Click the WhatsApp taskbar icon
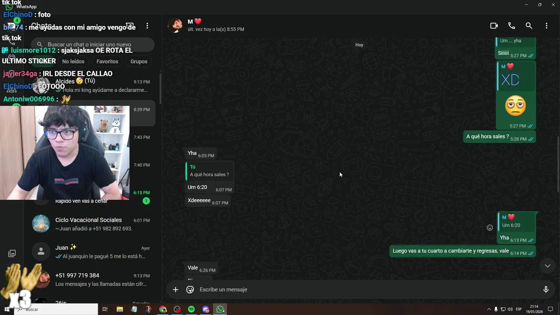The image size is (560, 315). pos(220,309)
